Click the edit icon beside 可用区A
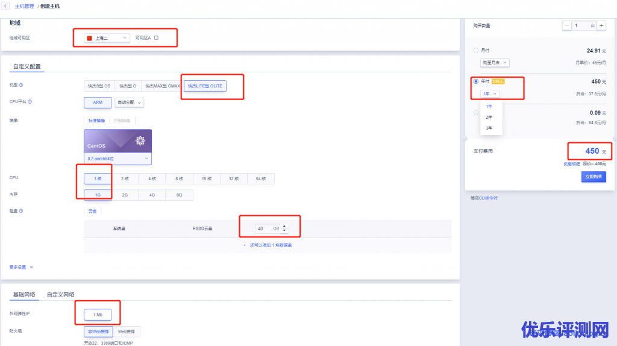The height and width of the screenshot is (346, 617). [x=156, y=38]
